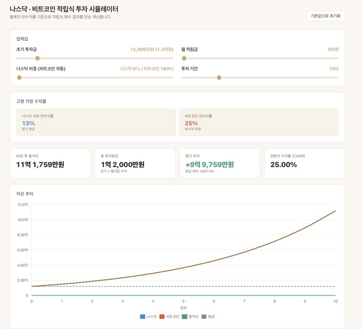Screen dimensions: 362x329
Task: Toggle the 원금 legend swatch in chart
Action: pyautogui.click(x=204, y=317)
